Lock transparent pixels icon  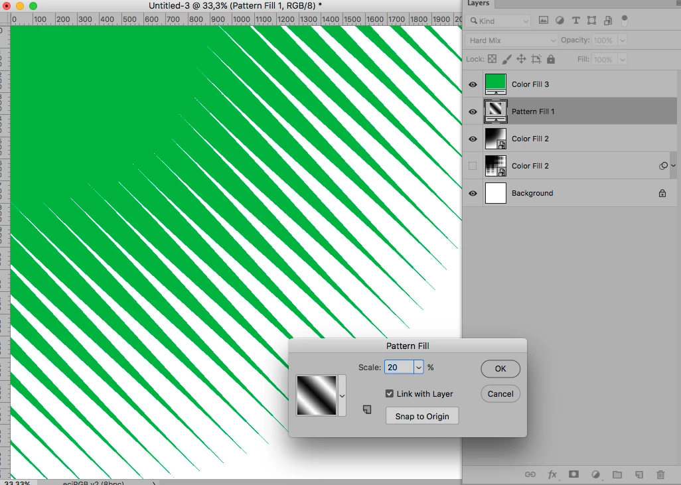[492, 59]
